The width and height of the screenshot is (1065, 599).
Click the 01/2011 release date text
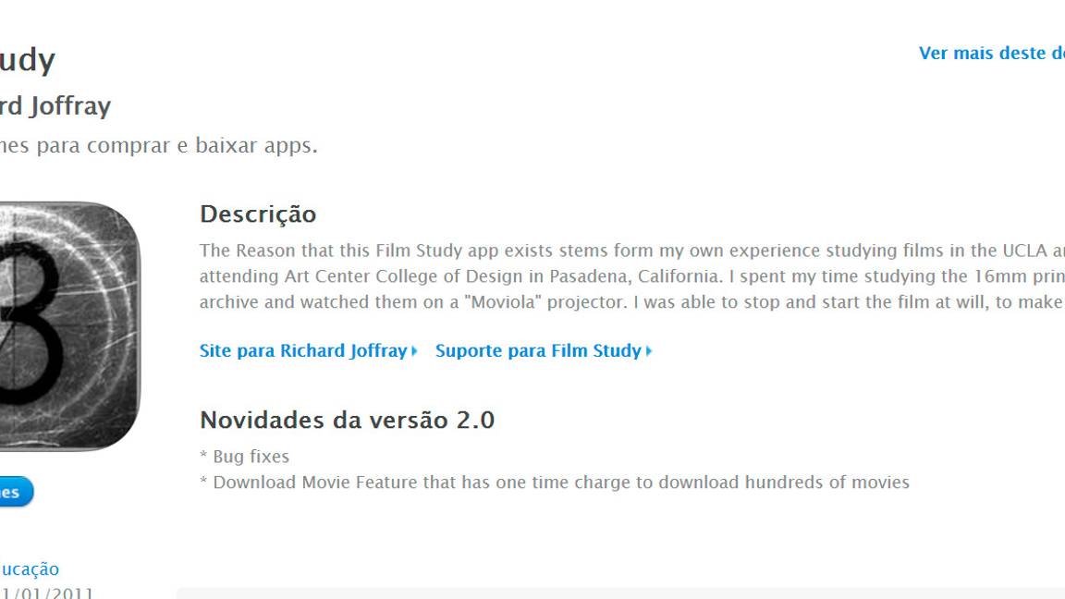pos(46,593)
